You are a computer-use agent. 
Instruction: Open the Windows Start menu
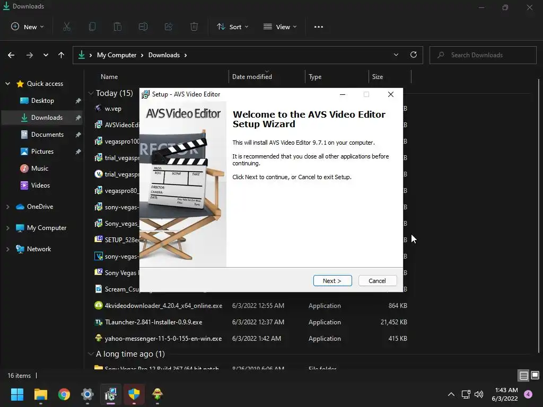coord(17,394)
